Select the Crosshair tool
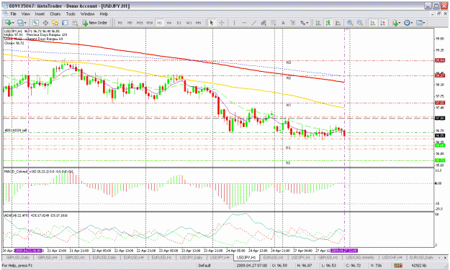The height and width of the screenshot is (270, 450). [222, 22]
